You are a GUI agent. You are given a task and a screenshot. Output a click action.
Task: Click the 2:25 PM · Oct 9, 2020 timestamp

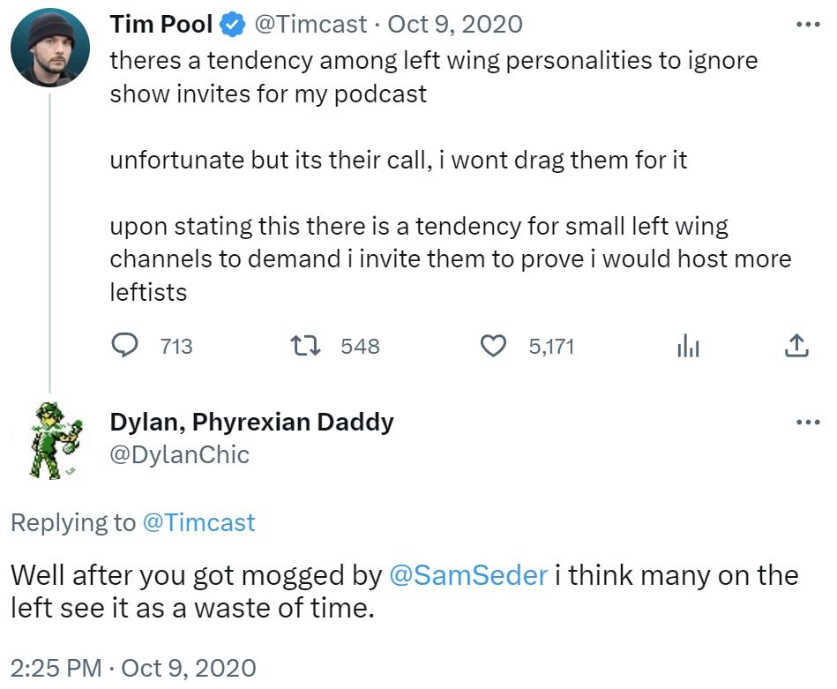[x=133, y=667]
